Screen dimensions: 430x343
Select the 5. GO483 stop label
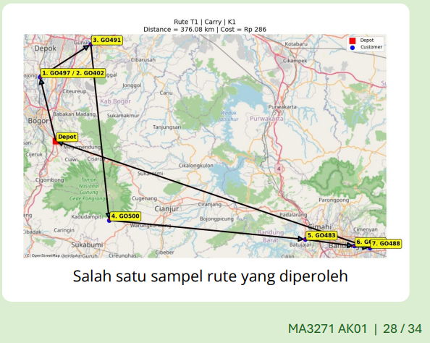click(321, 235)
